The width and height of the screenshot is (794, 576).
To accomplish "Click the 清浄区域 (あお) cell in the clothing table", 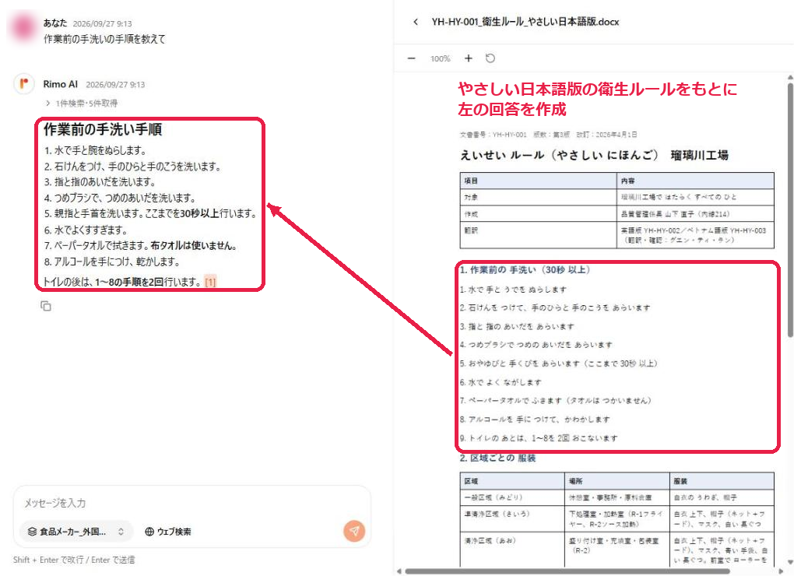I will point(512,550).
